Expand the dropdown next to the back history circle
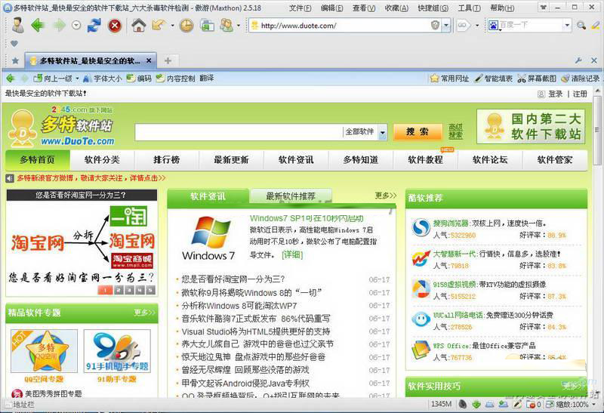The height and width of the screenshot is (413, 604). (x=76, y=26)
